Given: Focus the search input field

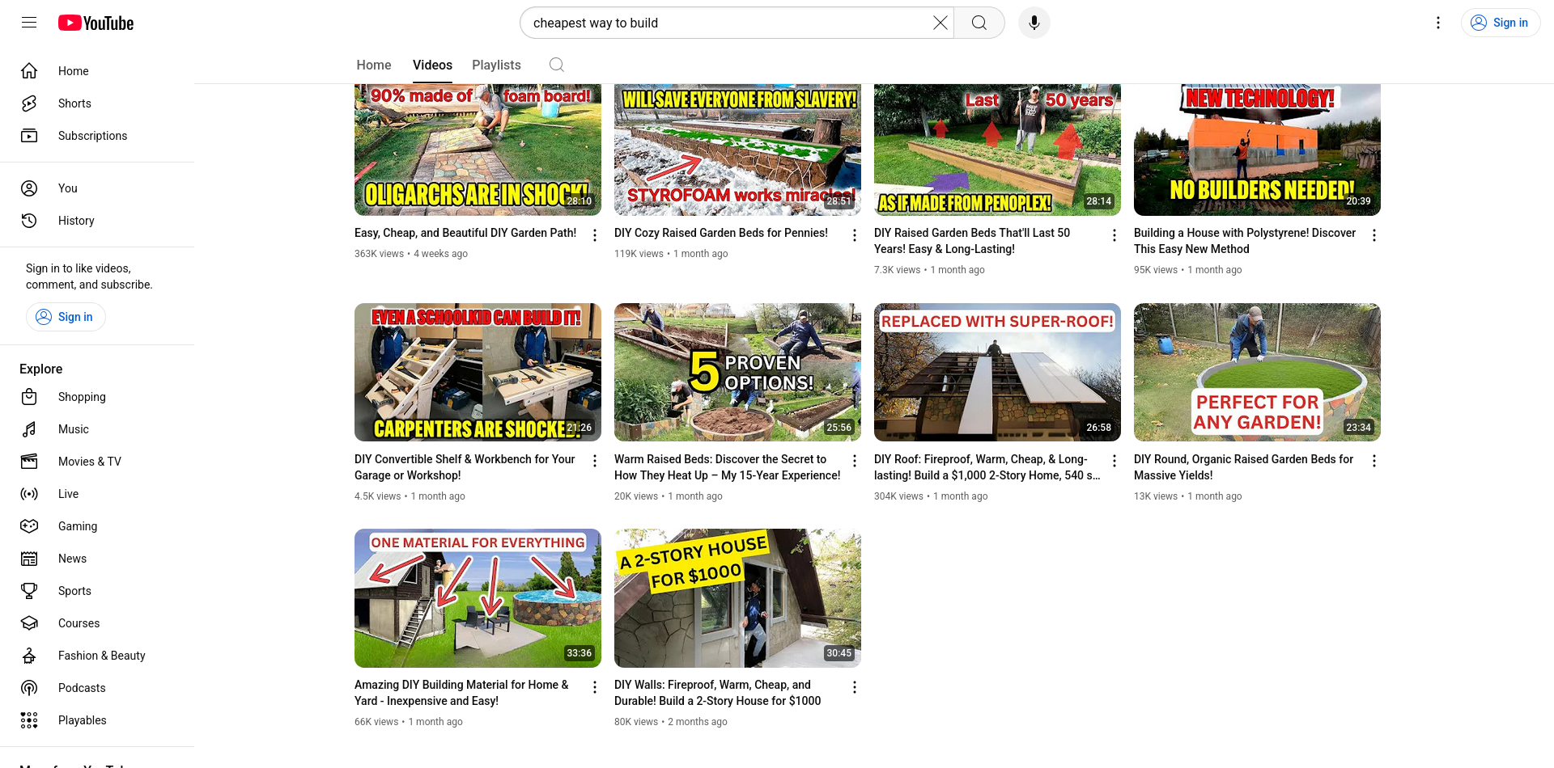Looking at the screenshot, I should 728,23.
